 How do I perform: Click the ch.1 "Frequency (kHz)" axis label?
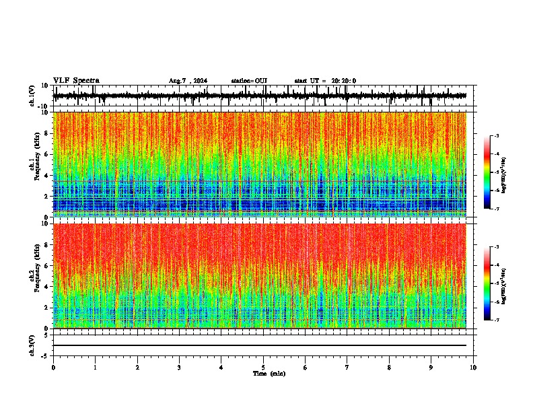click(37, 156)
